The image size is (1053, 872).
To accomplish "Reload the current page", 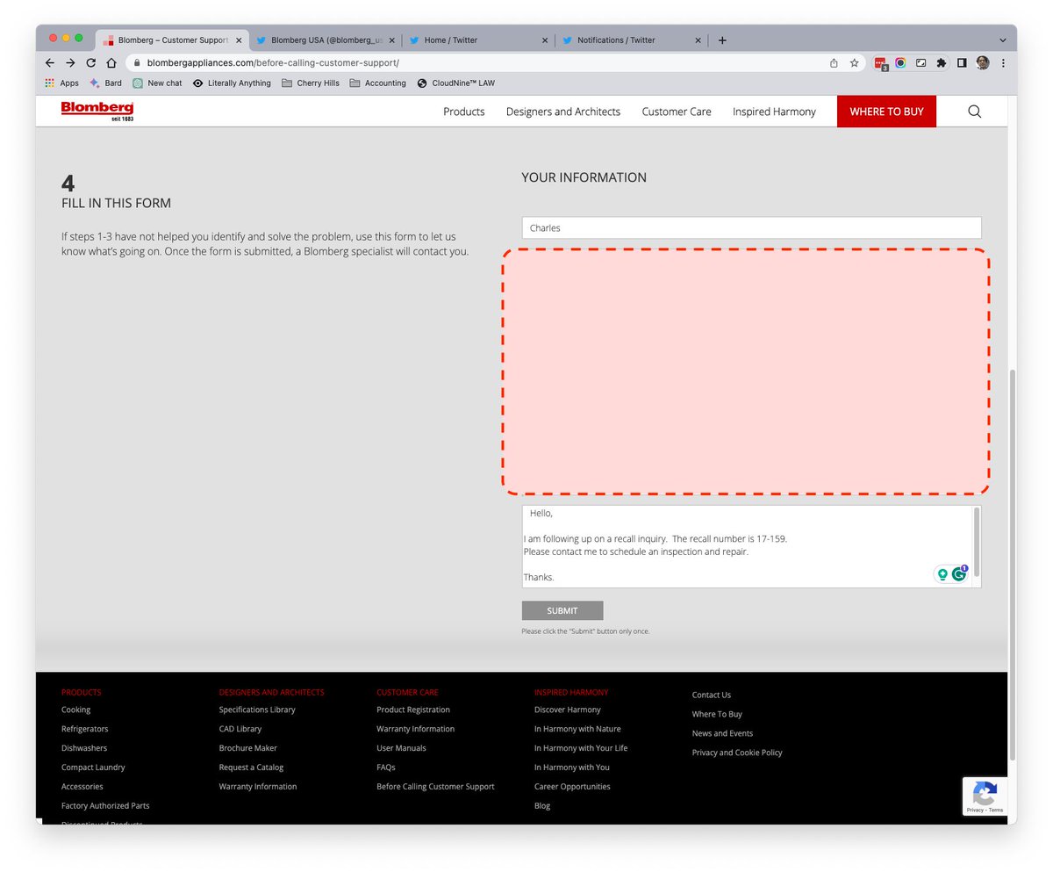I will pos(90,63).
